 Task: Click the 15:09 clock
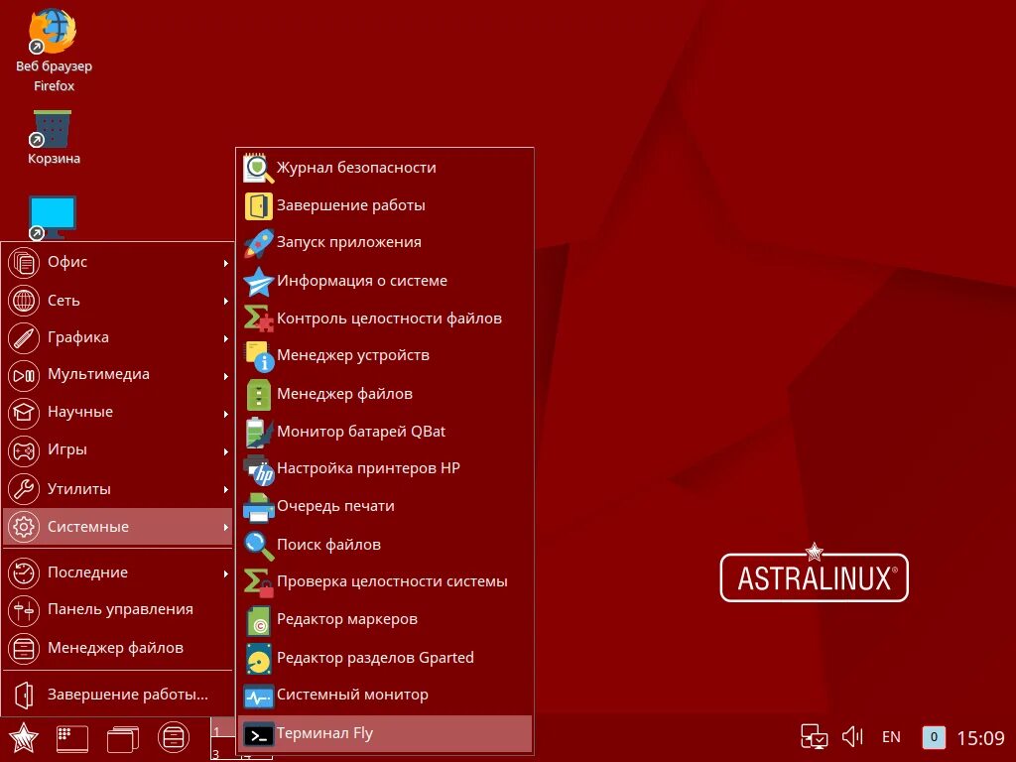pos(980,737)
